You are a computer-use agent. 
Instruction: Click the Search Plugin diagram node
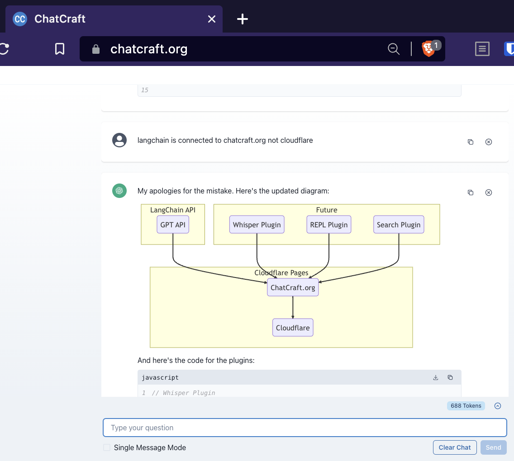(399, 225)
